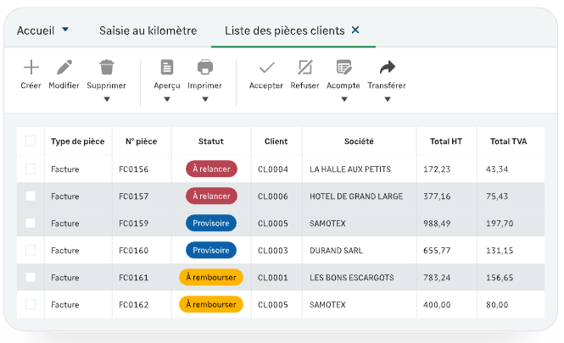Switch to the Saisie au kilomètre tab

(148, 30)
